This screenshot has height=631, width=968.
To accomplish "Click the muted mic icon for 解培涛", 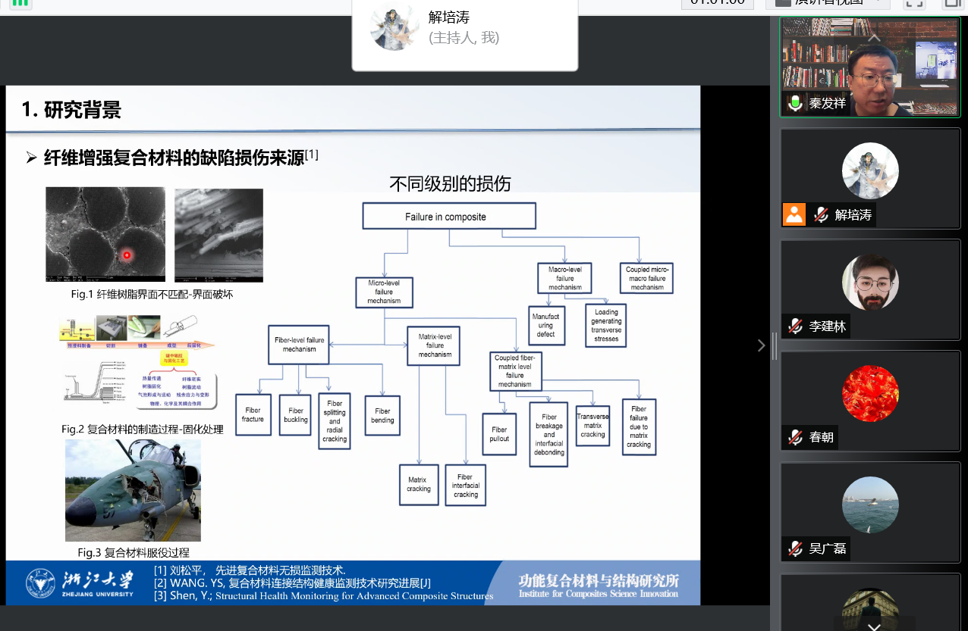I will coord(820,215).
